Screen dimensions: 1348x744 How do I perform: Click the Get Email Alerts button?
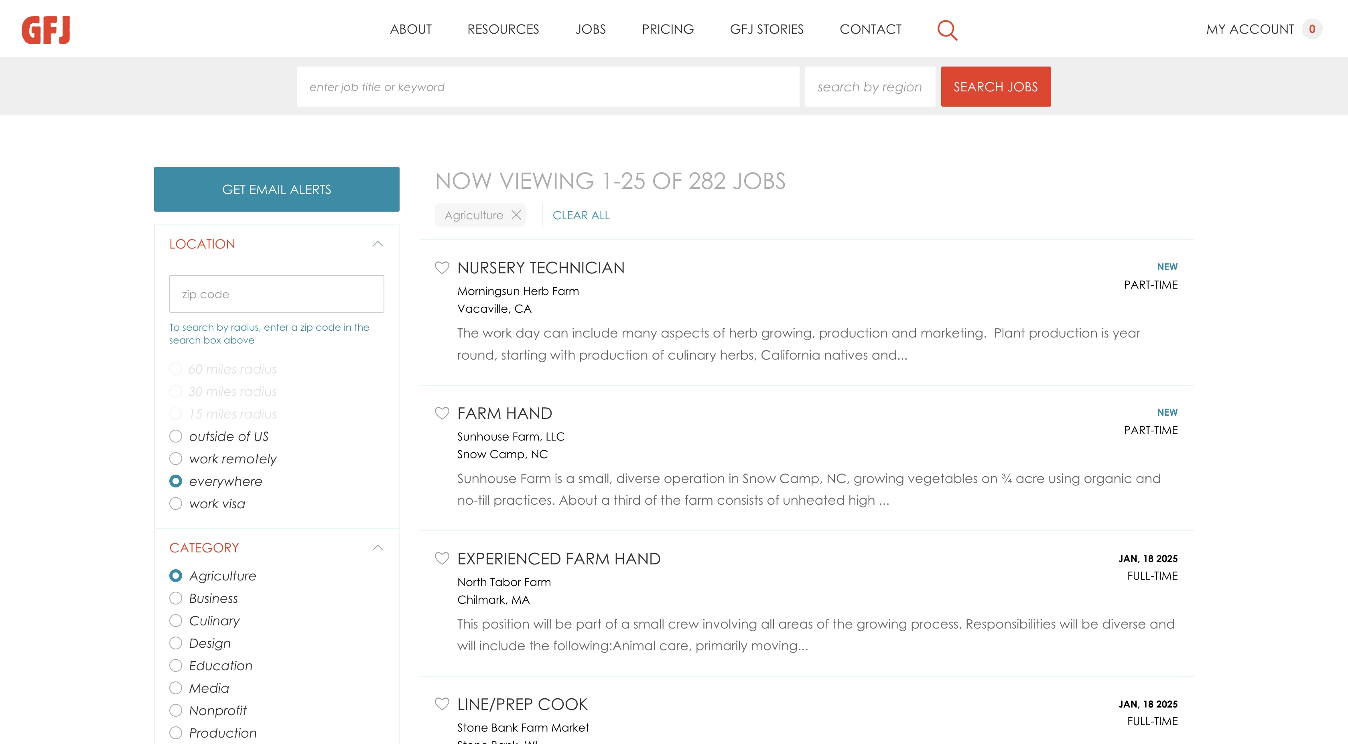(x=276, y=189)
